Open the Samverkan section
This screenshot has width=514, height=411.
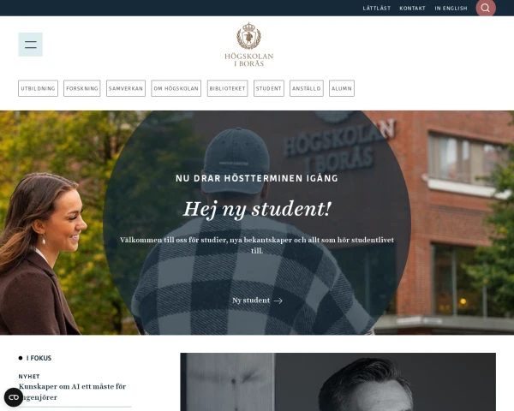click(x=126, y=88)
